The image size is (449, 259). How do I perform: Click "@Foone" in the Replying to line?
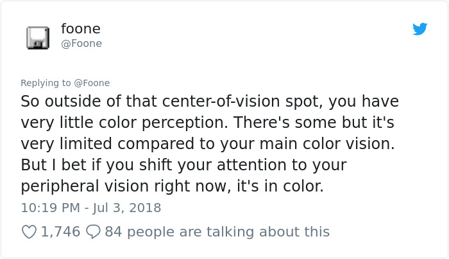(x=91, y=83)
